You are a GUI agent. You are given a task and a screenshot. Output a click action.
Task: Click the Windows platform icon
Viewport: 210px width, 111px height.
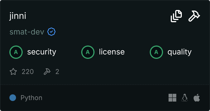[x=172, y=98]
